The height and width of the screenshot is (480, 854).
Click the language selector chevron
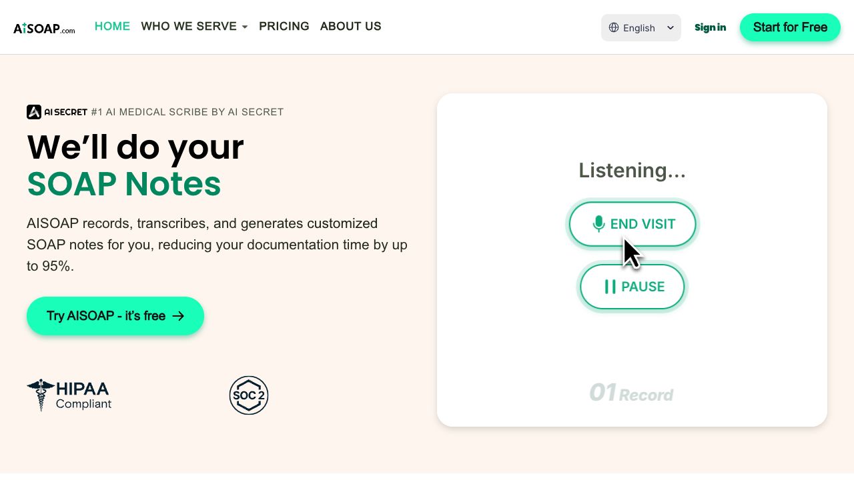(x=671, y=28)
